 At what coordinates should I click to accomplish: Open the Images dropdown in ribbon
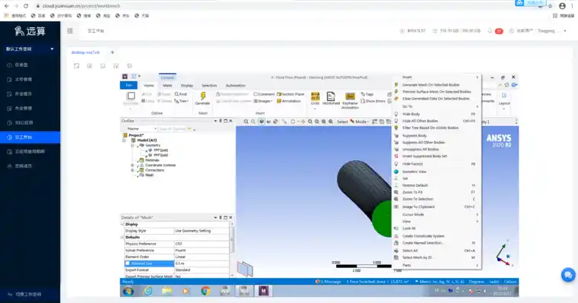[x=264, y=101]
